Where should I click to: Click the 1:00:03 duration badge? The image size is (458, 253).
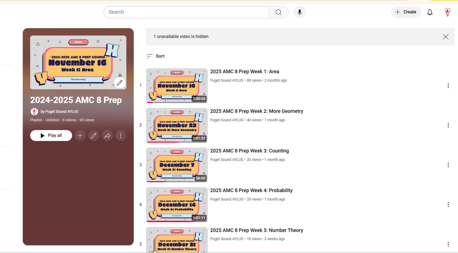(x=199, y=99)
